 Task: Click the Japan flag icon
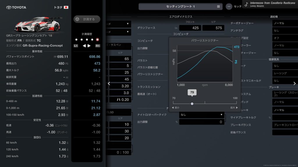click(66, 7)
